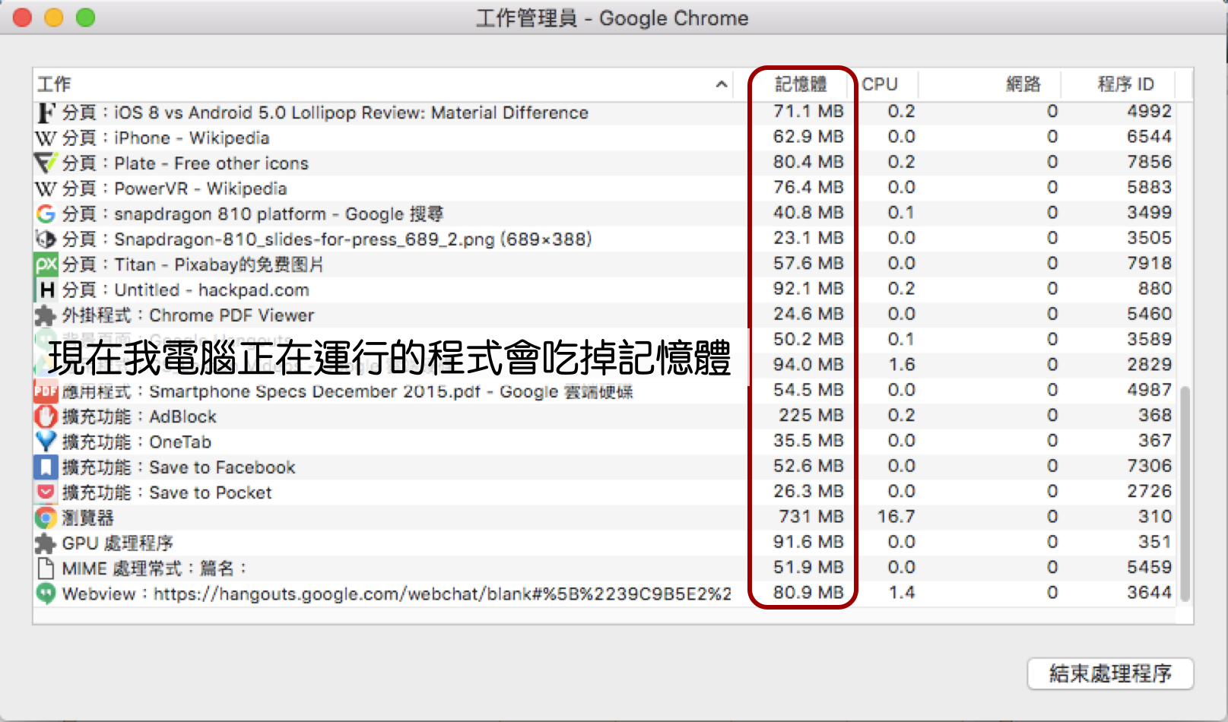Click the hackpad H icon of Untitled row
Screen dimensions: 1228x722
coord(46,290)
